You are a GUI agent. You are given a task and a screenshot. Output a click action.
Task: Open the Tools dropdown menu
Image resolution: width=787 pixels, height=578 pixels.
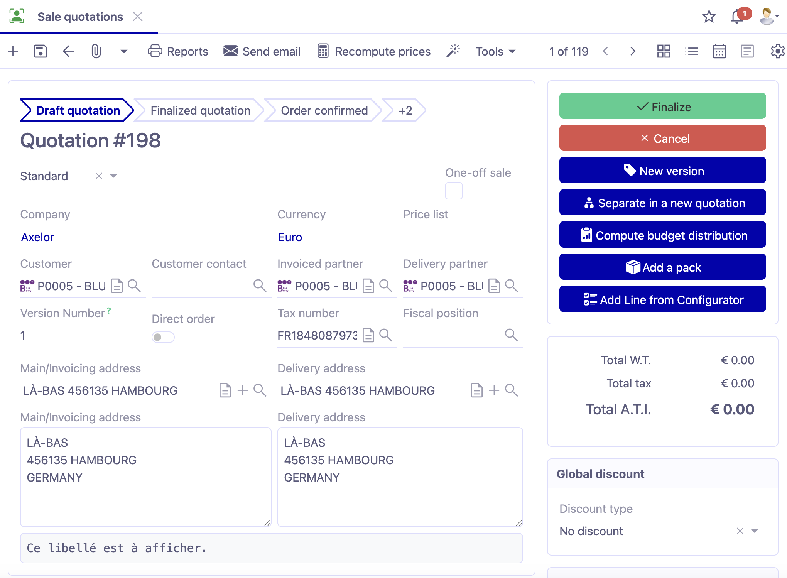495,51
